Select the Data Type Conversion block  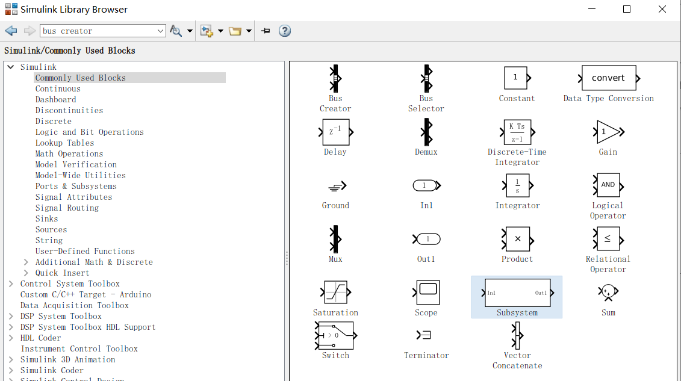[608, 77]
